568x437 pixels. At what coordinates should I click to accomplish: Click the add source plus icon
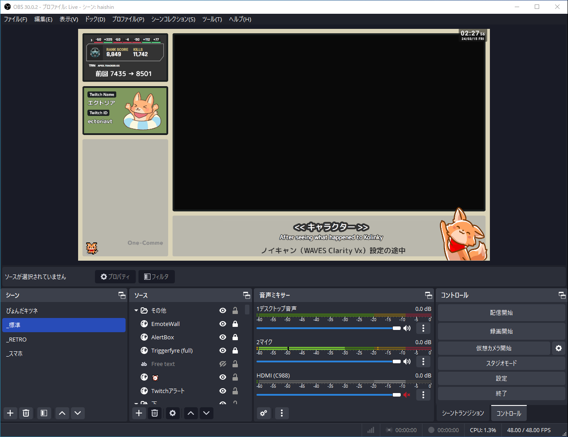139,413
